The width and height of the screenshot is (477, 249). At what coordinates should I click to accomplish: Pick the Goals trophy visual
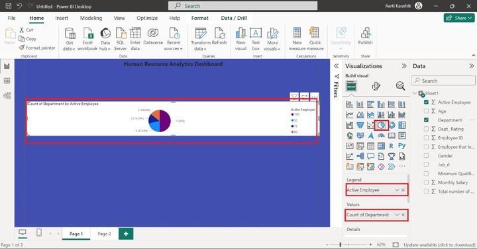coord(392,156)
